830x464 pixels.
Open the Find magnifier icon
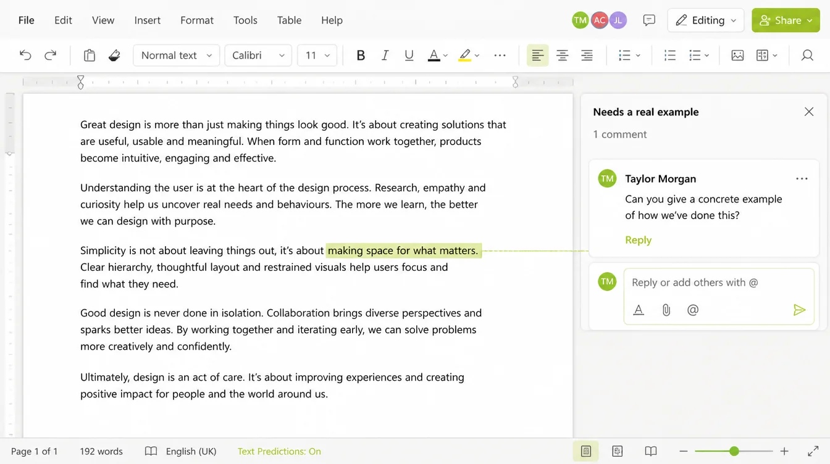click(x=807, y=56)
